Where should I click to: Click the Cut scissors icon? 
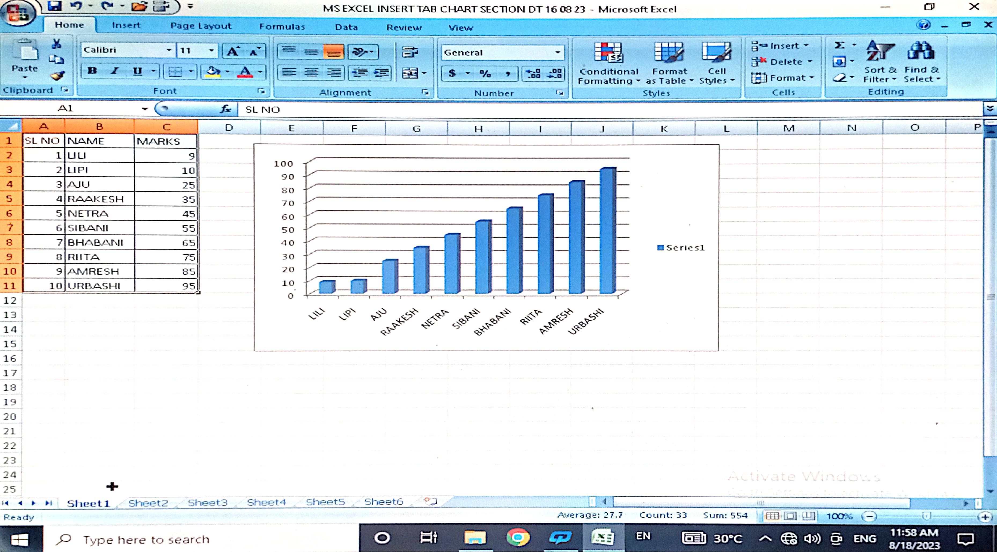[57, 44]
